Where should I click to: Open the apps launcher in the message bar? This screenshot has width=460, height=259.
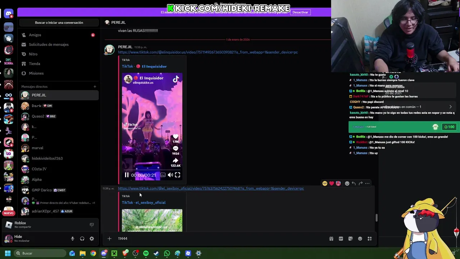369,238
